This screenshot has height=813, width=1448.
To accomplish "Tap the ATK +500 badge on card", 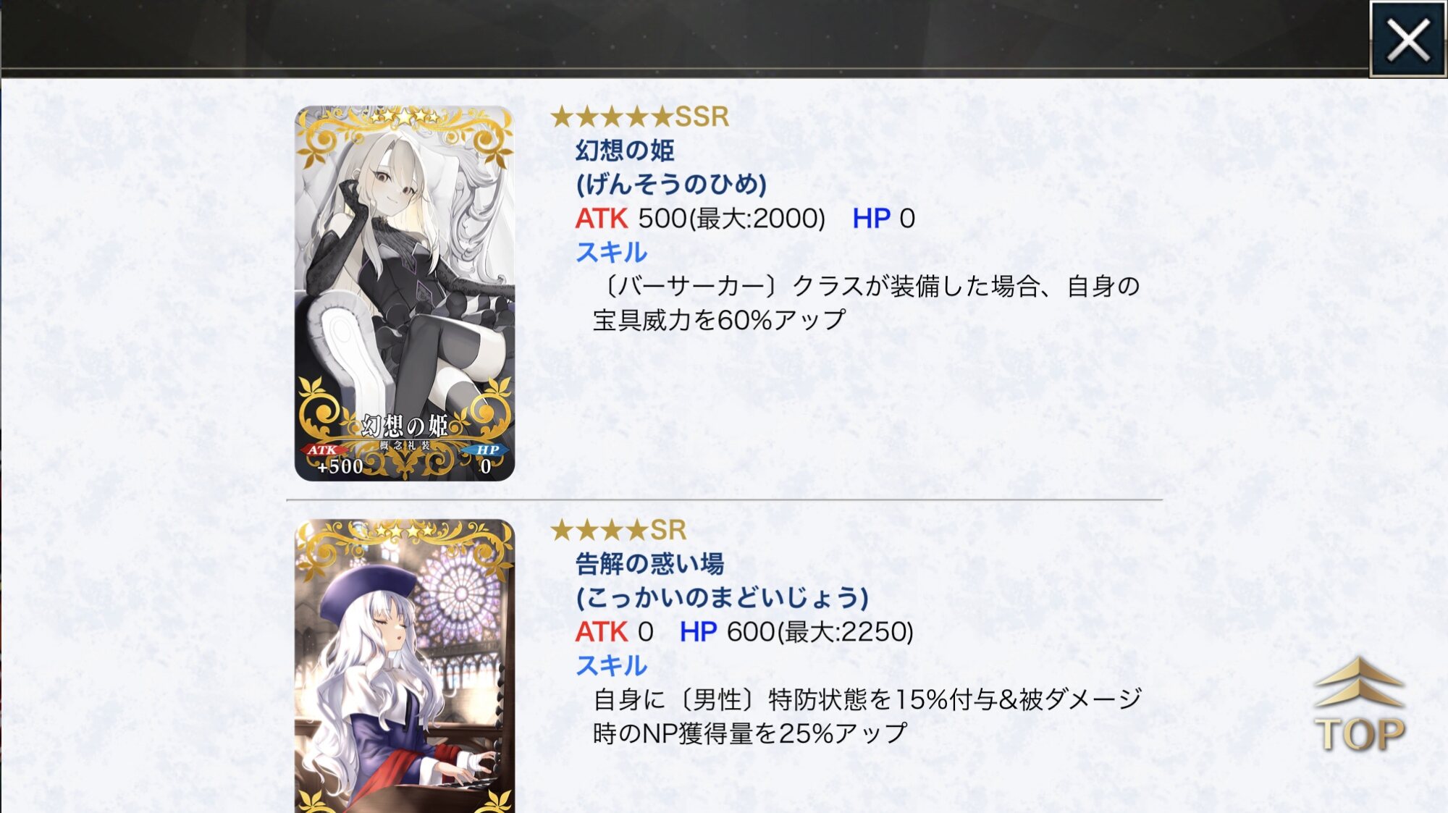I will point(333,460).
